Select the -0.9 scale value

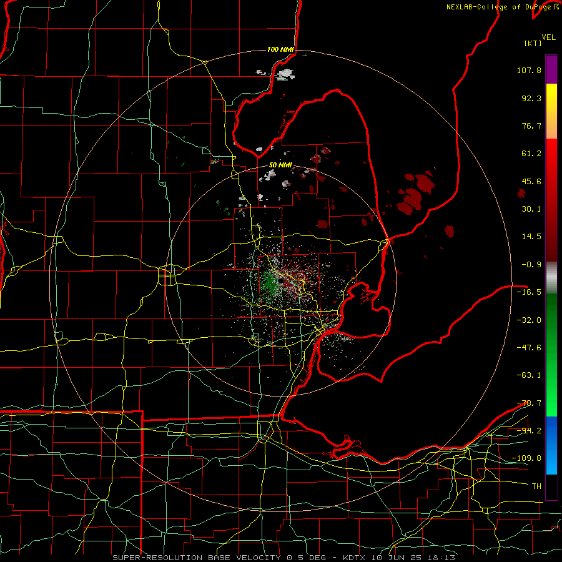click(531, 265)
